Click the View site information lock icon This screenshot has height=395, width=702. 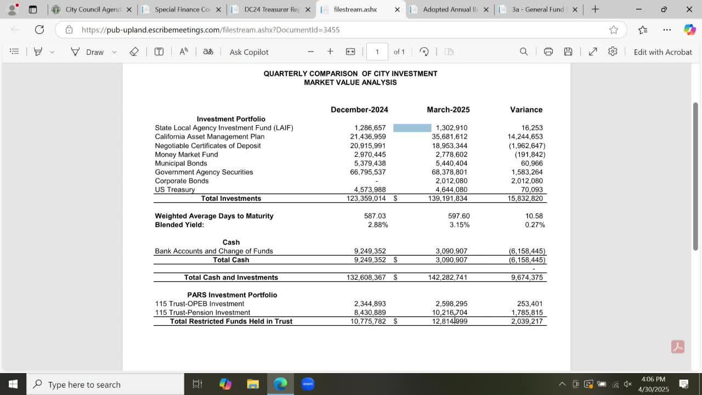click(69, 30)
